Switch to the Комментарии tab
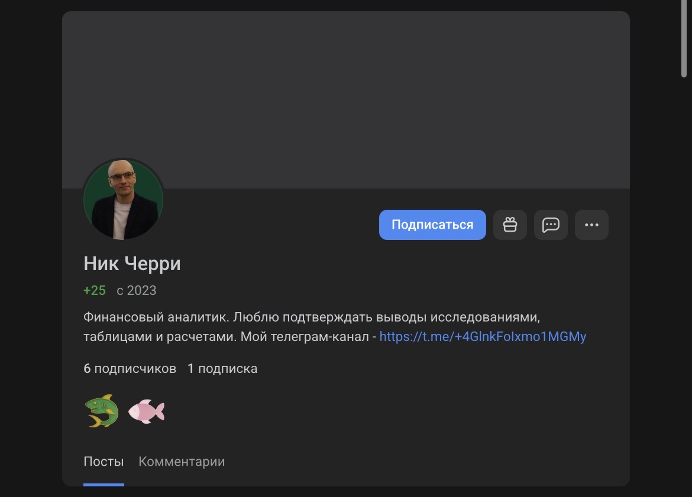This screenshot has width=692, height=497. (182, 462)
